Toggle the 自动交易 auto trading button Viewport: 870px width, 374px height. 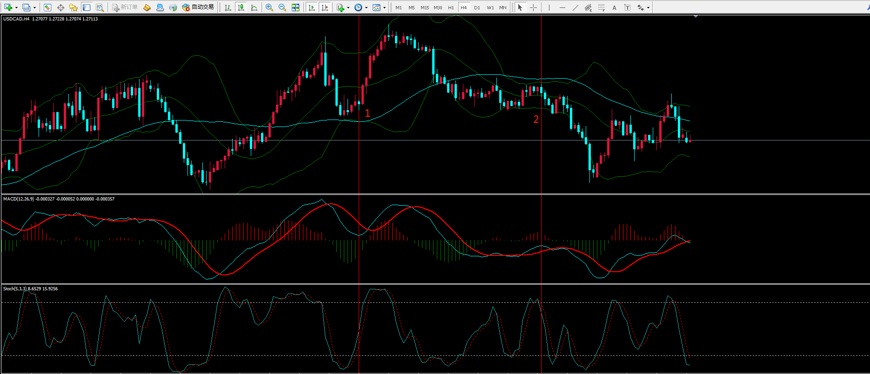(198, 7)
